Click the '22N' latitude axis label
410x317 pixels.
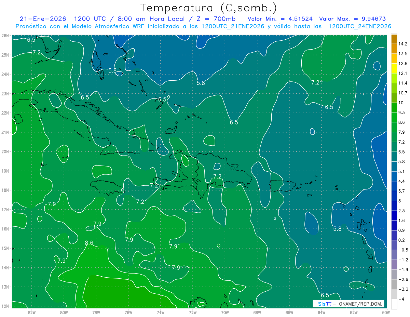tap(5, 113)
